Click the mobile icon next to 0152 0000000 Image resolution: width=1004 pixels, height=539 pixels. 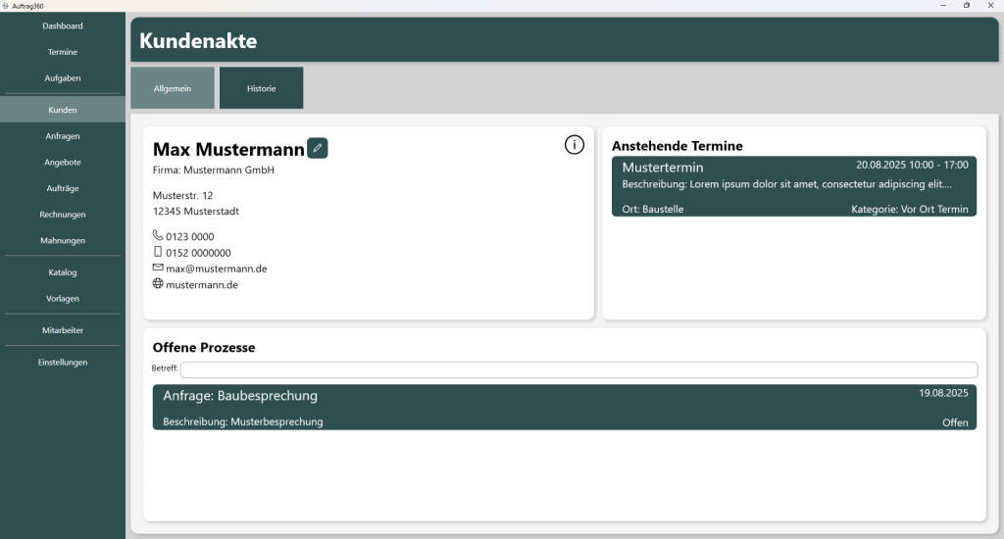pyautogui.click(x=158, y=252)
